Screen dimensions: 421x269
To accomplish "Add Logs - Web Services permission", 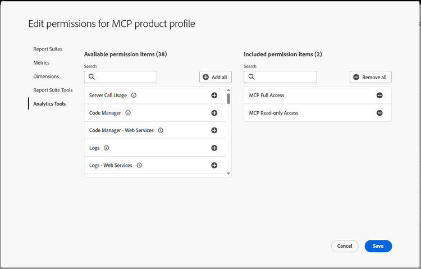I will coord(214,165).
